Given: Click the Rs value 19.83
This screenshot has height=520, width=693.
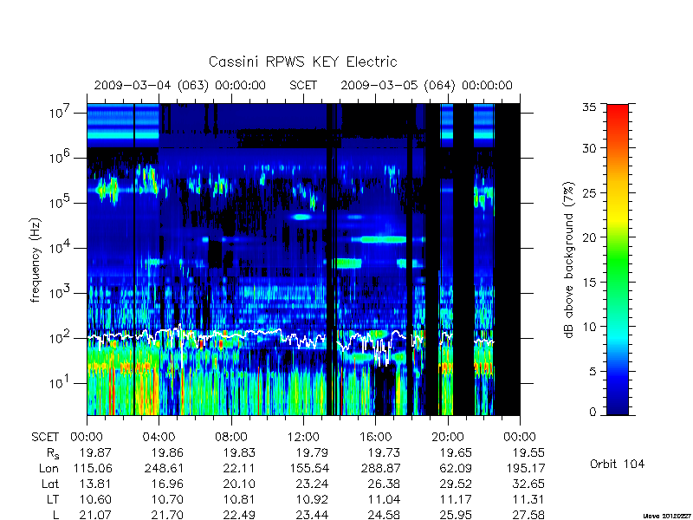Looking at the screenshot, I should (x=239, y=452).
